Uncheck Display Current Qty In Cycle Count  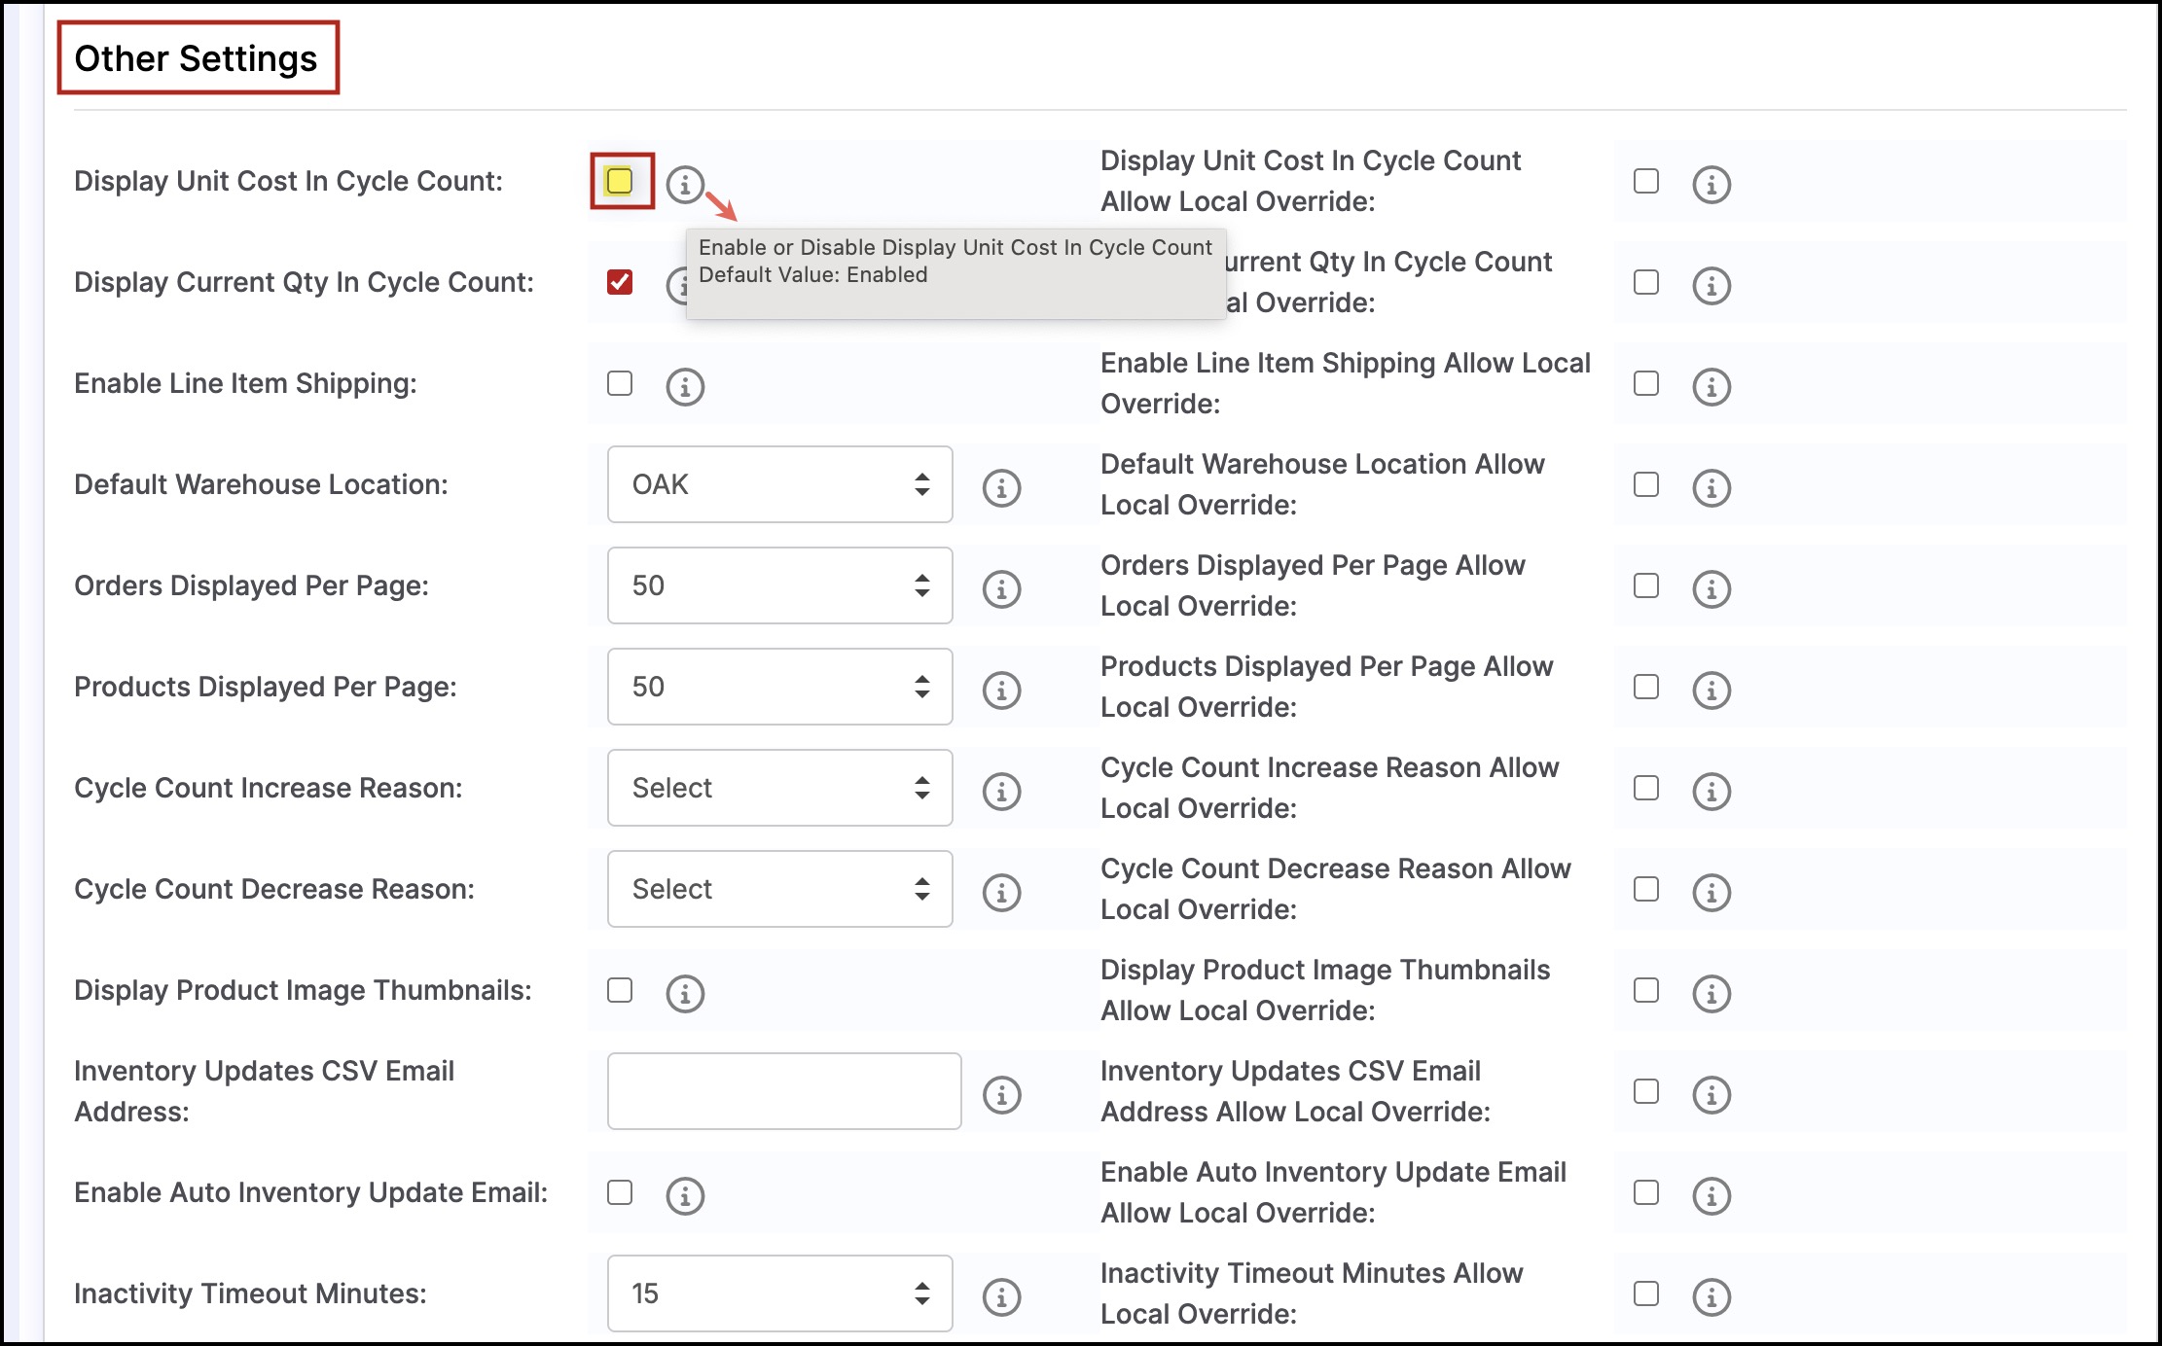[620, 282]
